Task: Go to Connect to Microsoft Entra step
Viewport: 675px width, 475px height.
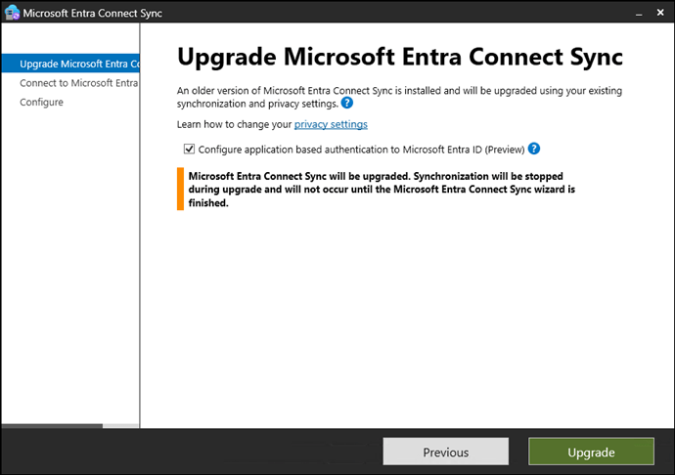Action: (78, 83)
